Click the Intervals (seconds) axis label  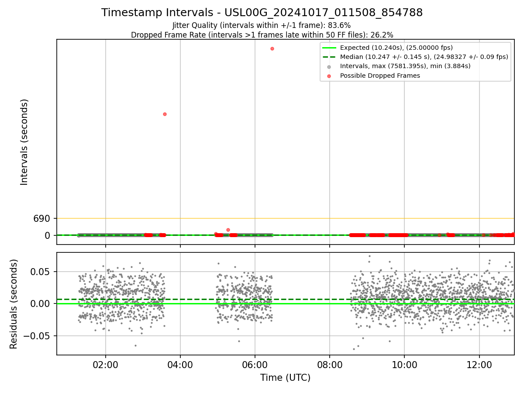pyautogui.click(x=24, y=142)
